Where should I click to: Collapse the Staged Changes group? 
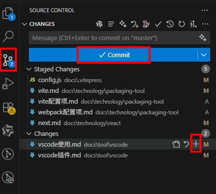29,69
